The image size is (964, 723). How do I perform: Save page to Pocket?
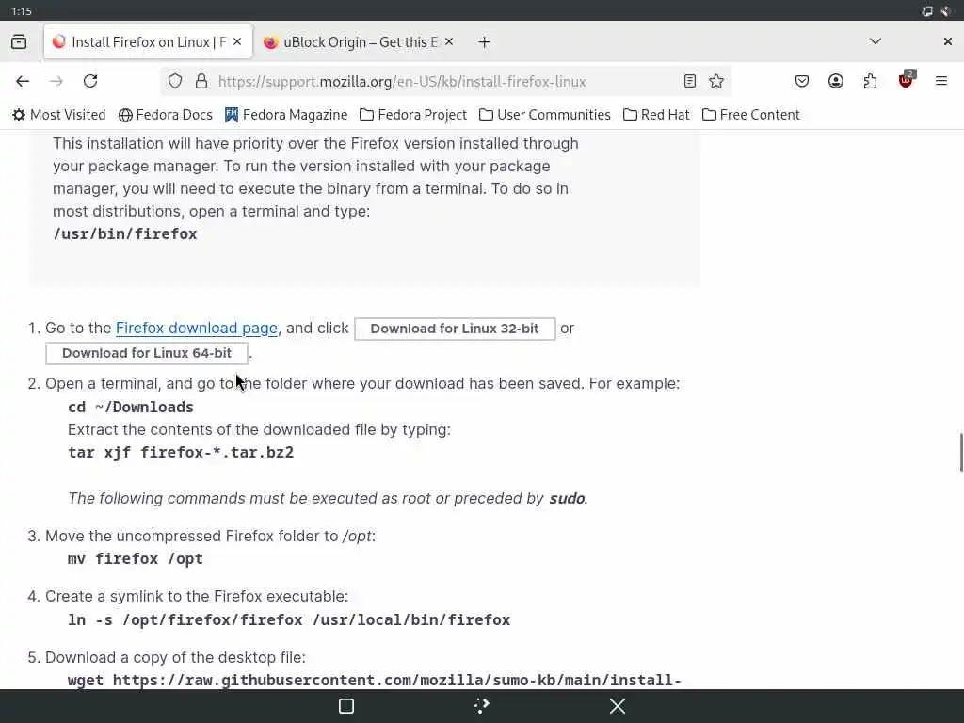pyautogui.click(x=802, y=81)
